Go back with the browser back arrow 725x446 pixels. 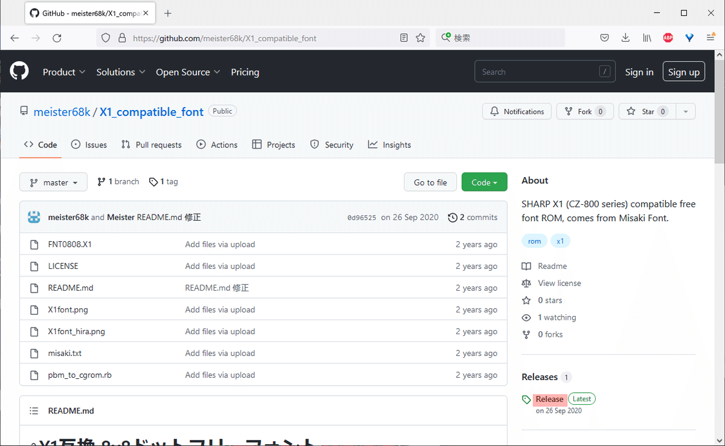tap(15, 37)
